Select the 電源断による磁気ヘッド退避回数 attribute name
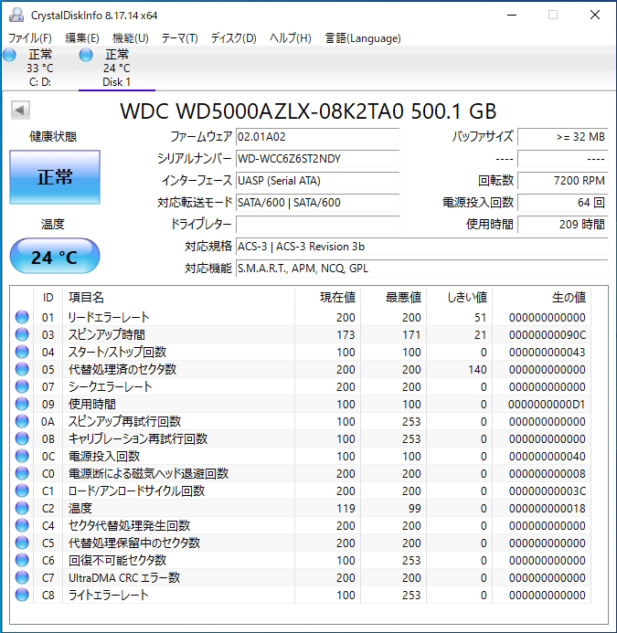 click(148, 473)
